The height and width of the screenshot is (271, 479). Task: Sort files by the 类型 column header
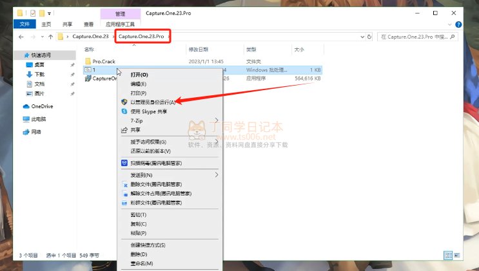(251, 49)
